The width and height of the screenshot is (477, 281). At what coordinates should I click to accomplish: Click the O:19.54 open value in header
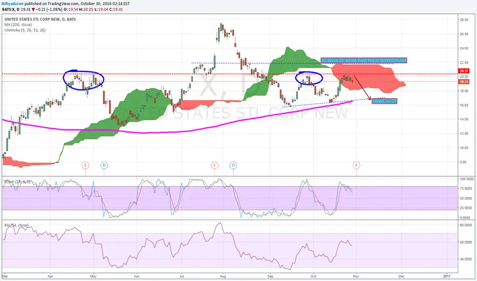70,9
